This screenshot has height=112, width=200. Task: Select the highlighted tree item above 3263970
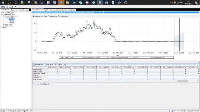(12, 19)
